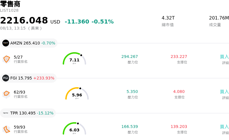Click the 4.32T total market cap value
Screen dimensions: 229x140
(x=168, y=18)
